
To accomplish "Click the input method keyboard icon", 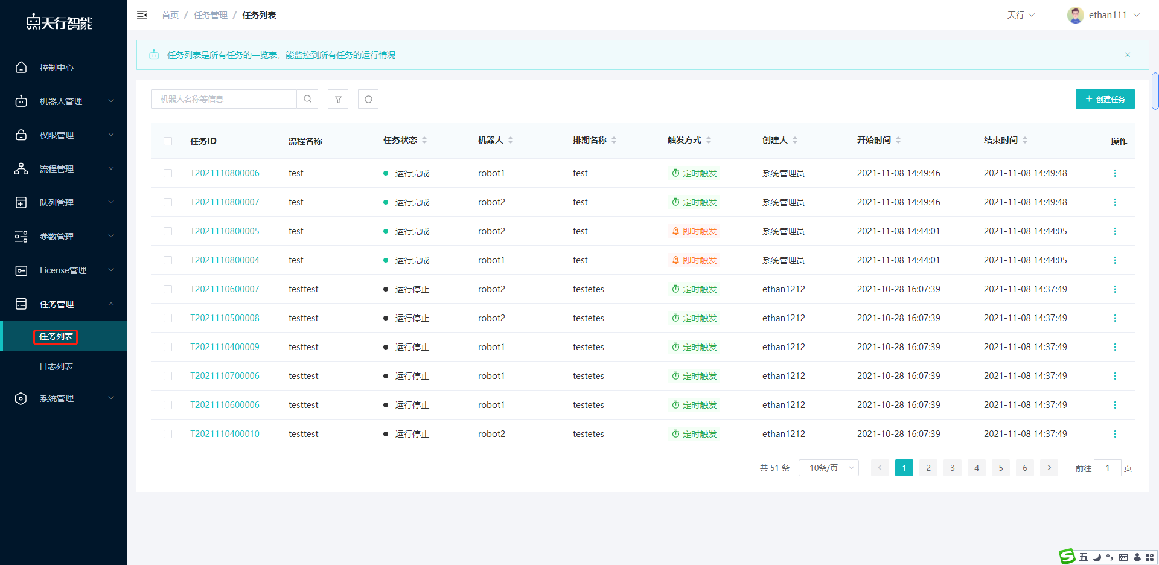I will click(x=1123, y=557).
